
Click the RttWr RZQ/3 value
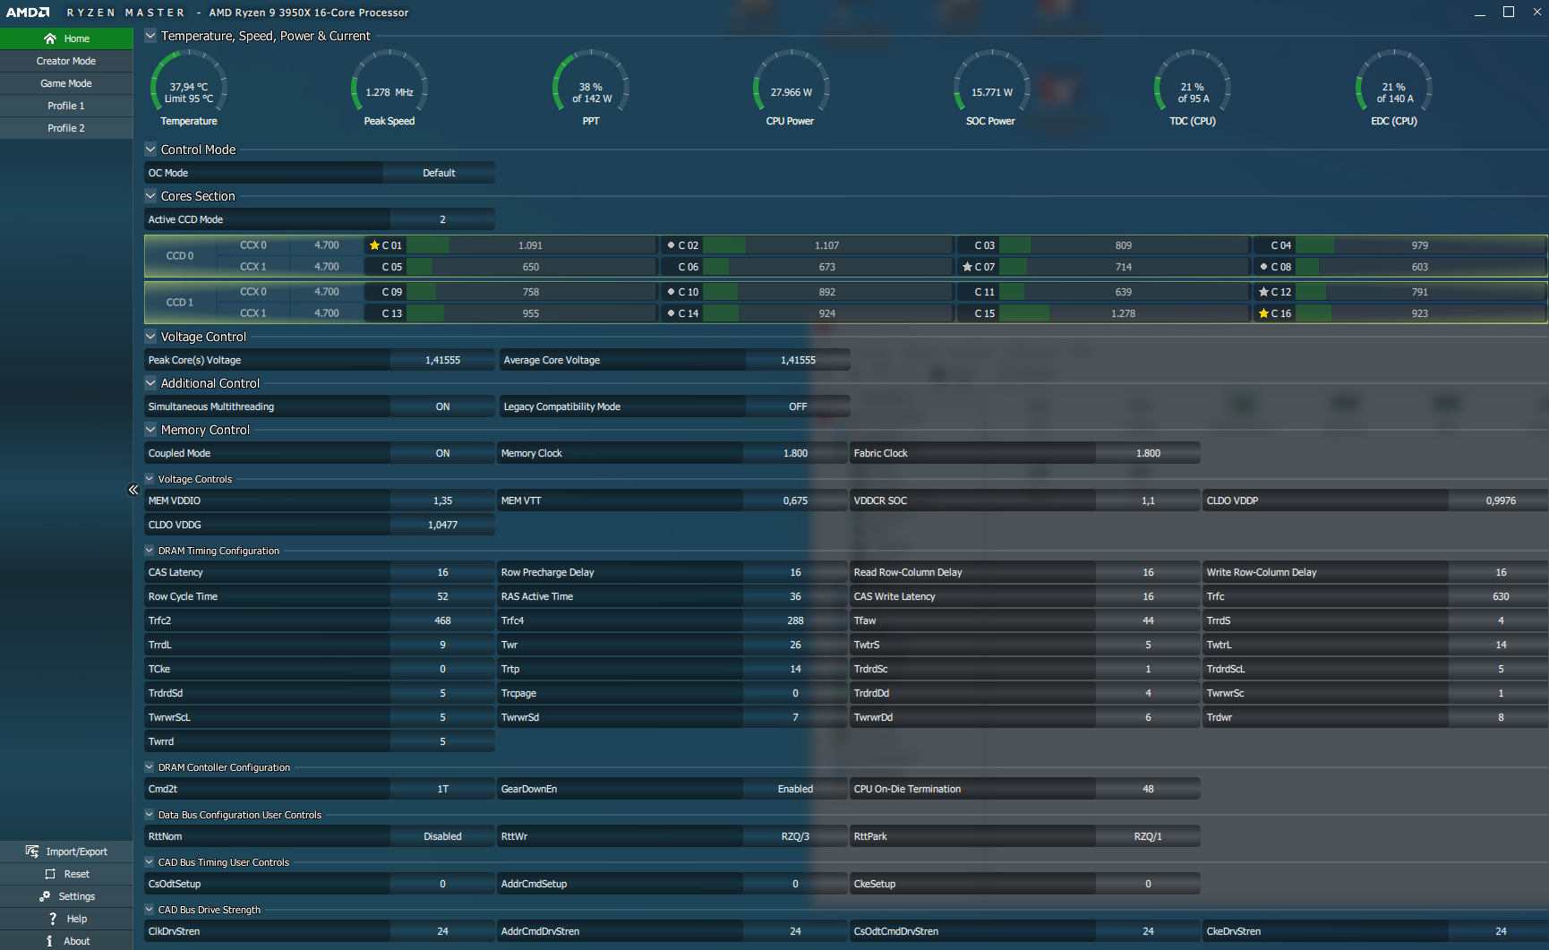click(x=795, y=836)
